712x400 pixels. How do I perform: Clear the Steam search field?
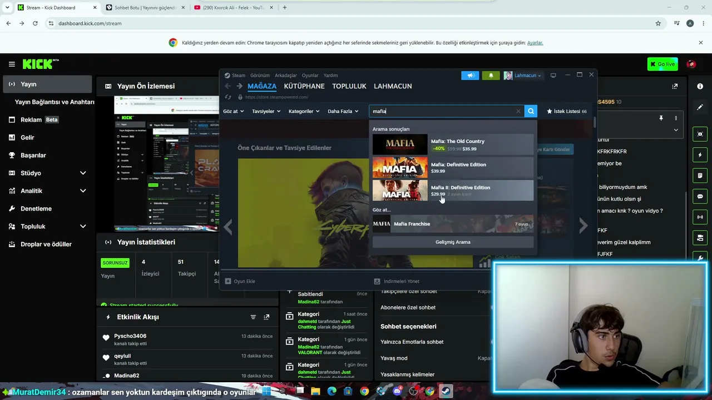click(x=518, y=111)
